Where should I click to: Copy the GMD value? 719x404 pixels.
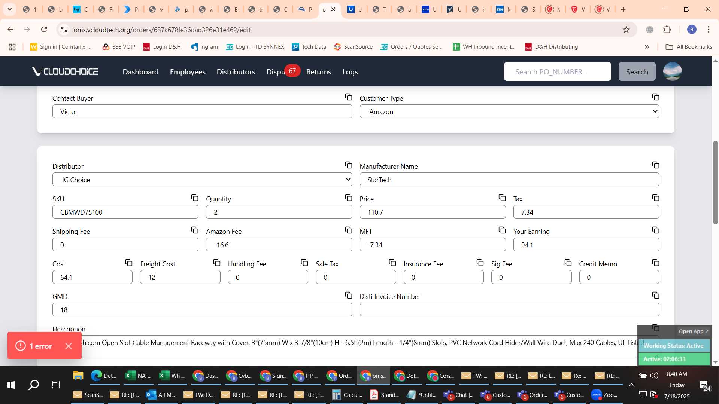click(x=349, y=296)
